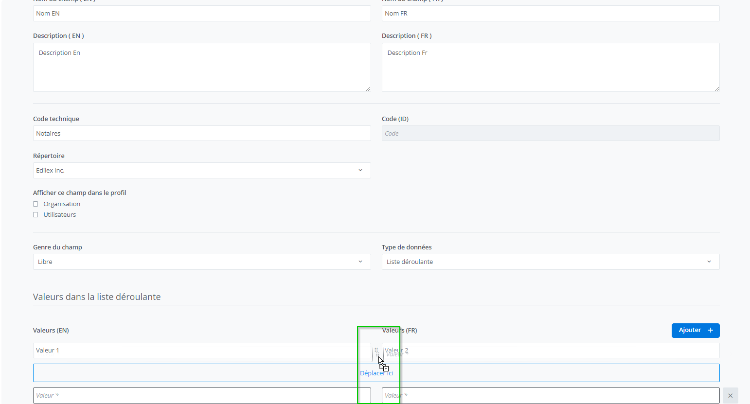Open the Genre du champ dropdown
750x404 pixels.
[201, 262]
